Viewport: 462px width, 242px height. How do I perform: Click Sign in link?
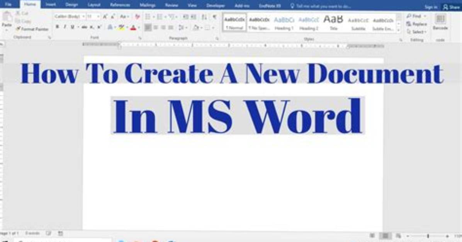pos(431,7)
